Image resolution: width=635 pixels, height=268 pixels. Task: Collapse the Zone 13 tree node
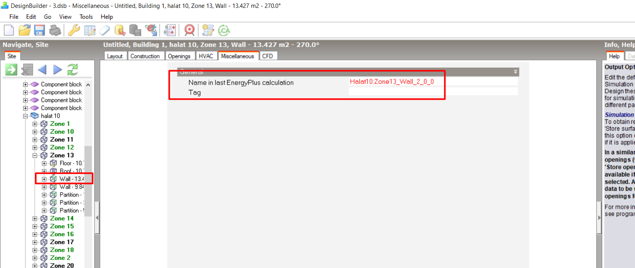35,155
